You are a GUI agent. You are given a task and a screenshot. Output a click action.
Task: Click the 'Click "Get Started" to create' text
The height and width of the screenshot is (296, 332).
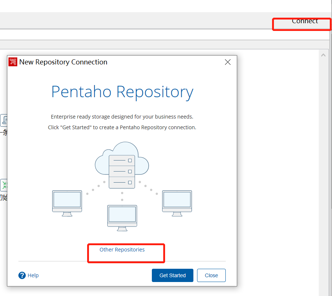point(122,127)
